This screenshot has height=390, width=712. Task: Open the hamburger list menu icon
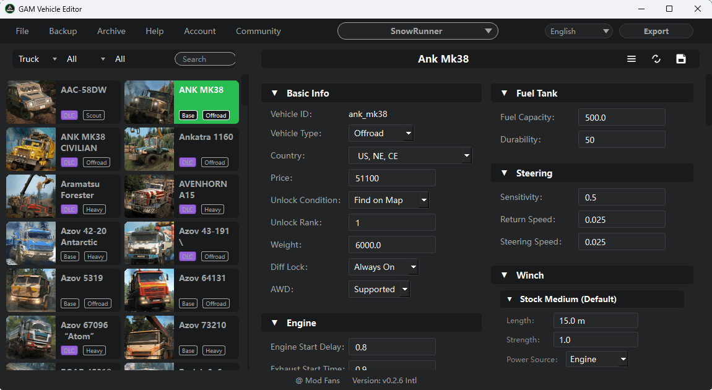pyautogui.click(x=631, y=59)
